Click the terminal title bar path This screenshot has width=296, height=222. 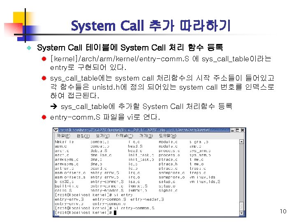click(x=134, y=130)
